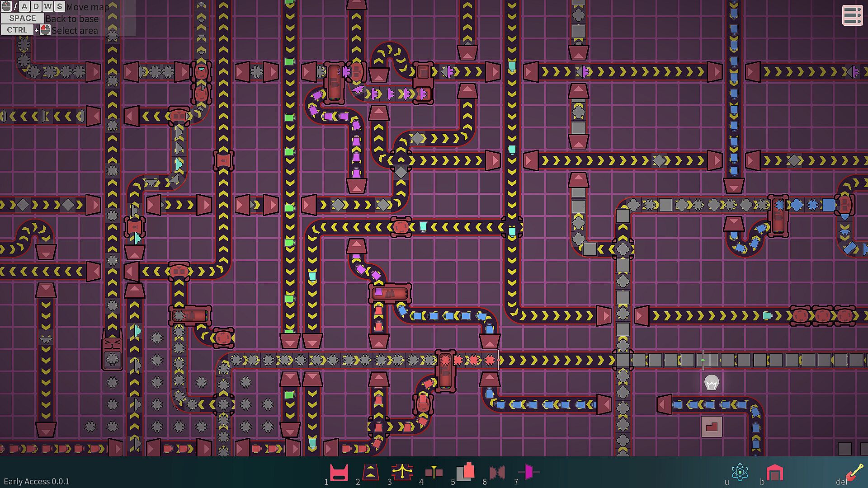Activate the delete shovel tool
This screenshot has height=488, width=868.
coord(854,473)
